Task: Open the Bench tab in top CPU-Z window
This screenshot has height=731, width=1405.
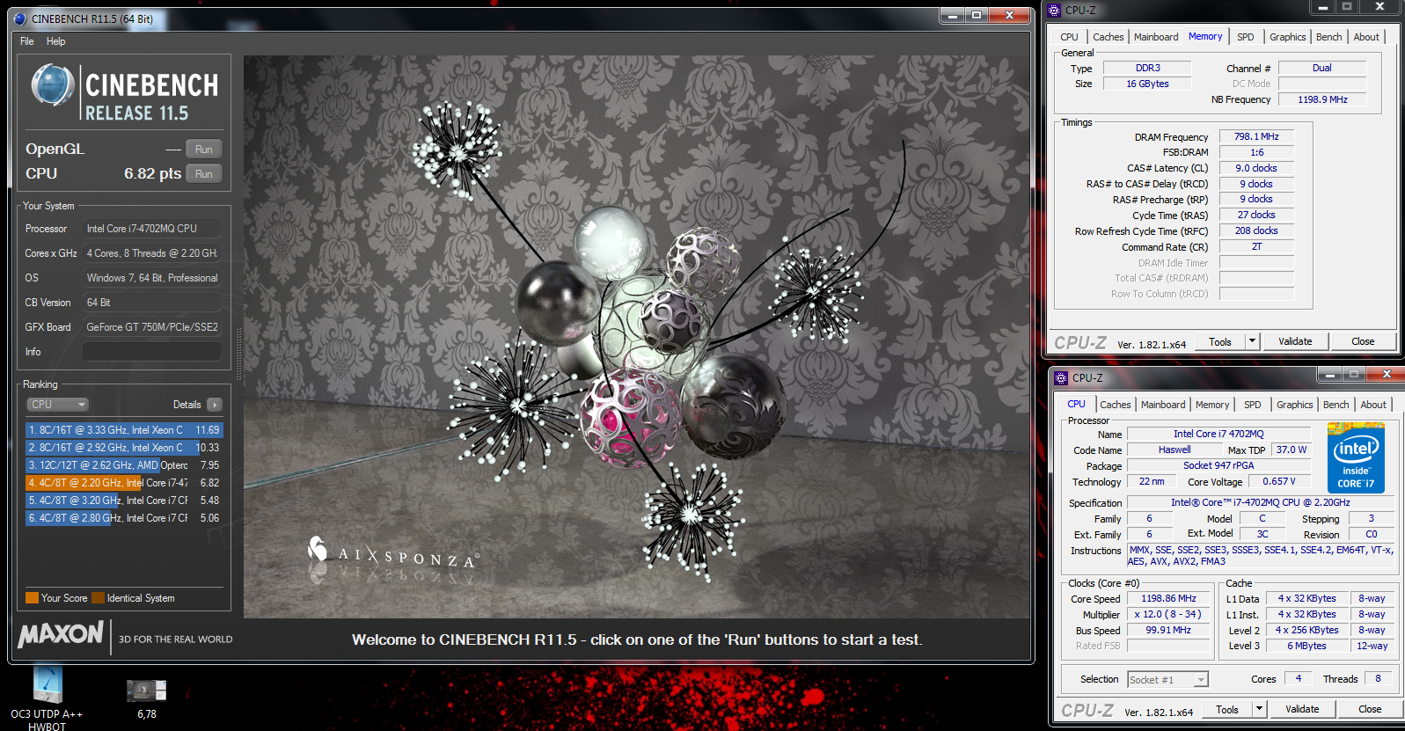Action: pos(1328,37)
